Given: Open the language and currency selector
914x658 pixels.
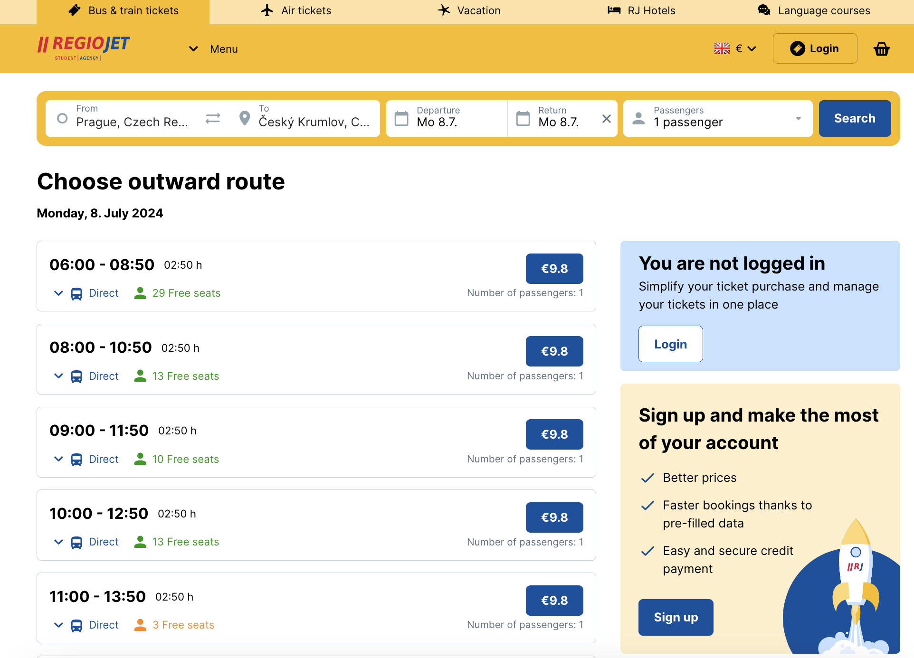Looking at the screenshot, I should point(735,48).
